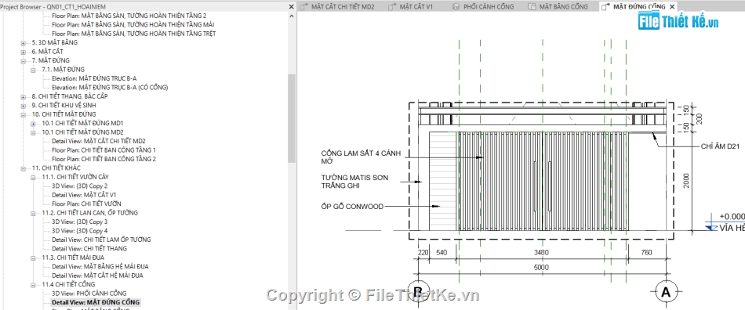The height and width of the screenshot is (310, 745).
Task: Select Detail View: MẶT CẮT CHI TIẾT MD2
Action: click(98, 141)
